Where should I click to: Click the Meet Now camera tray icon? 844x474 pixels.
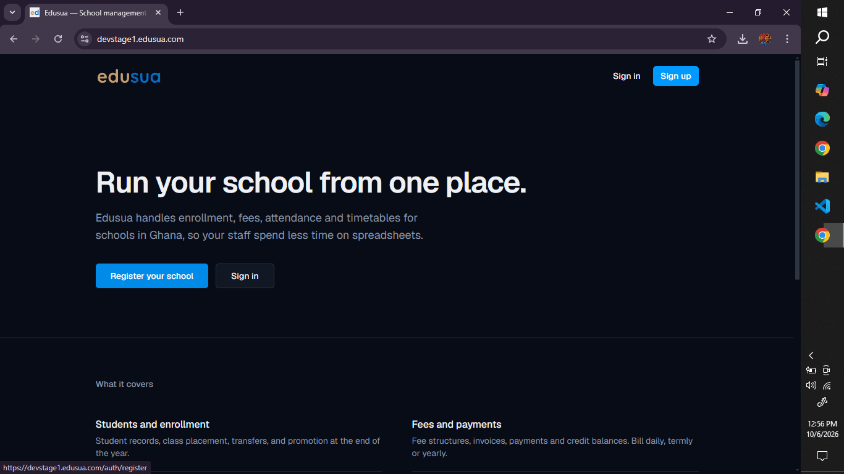pyautogui.click(x=827, y=370)
